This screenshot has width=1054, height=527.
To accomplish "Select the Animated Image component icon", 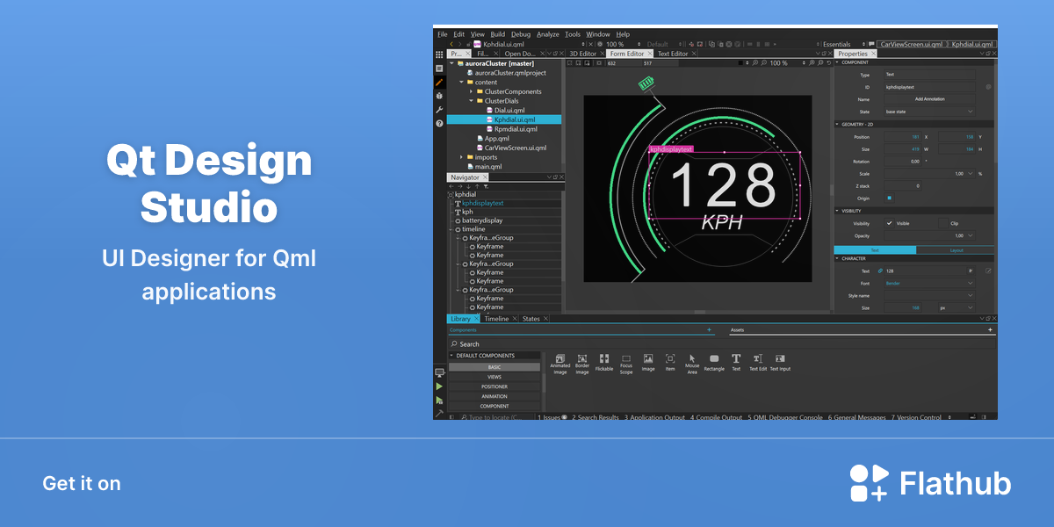I will [559, 358].
